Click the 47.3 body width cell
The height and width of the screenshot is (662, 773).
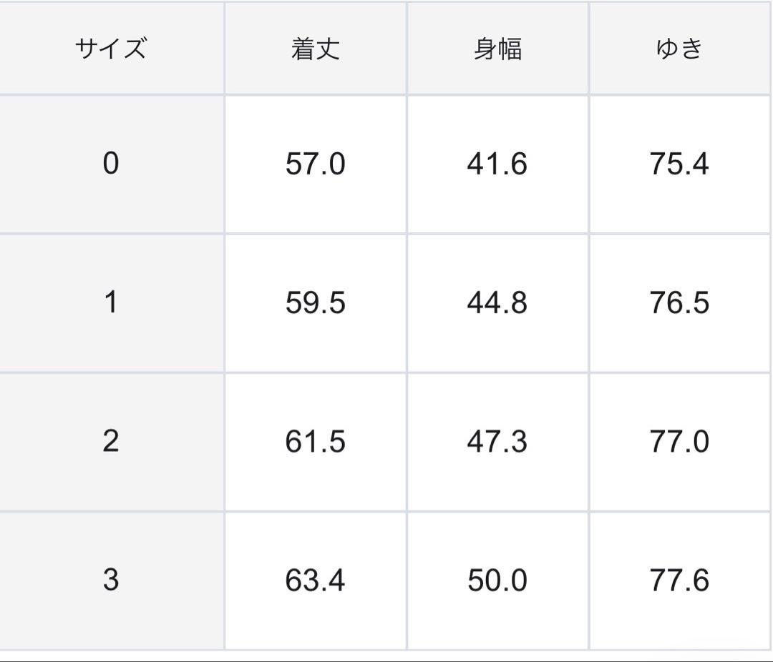pos(497,442)
